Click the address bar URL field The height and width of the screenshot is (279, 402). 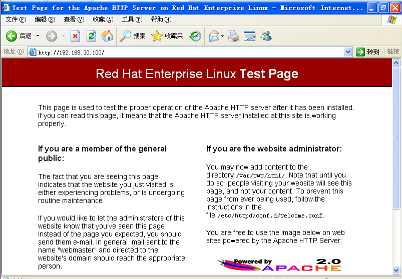pos(190,52)
